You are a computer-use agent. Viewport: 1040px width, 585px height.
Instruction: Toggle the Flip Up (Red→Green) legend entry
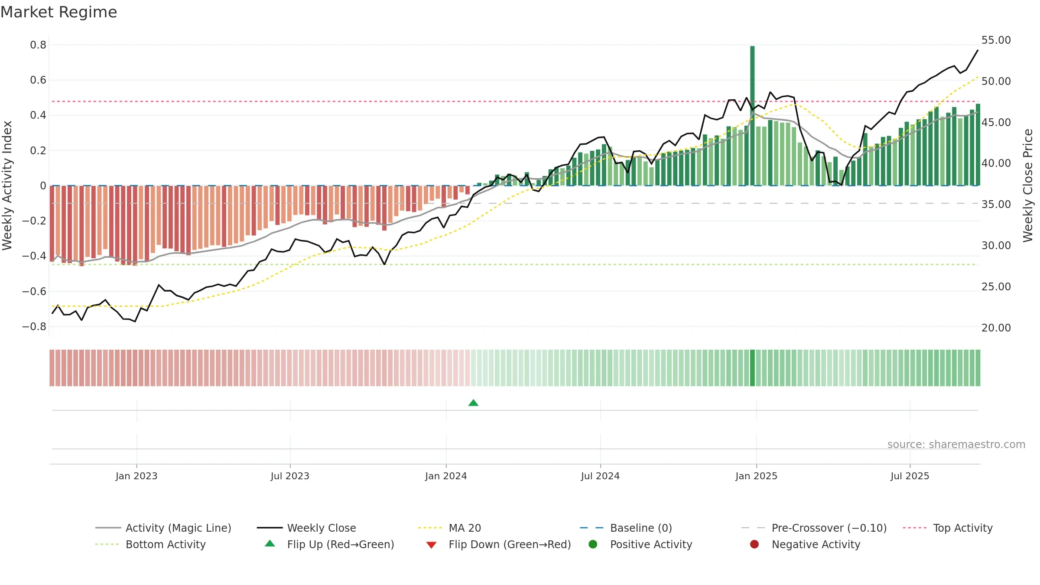(330, 544)
